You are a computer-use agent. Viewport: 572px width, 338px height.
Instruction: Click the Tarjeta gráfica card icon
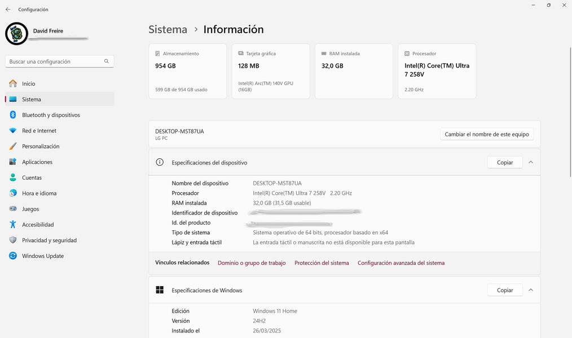tap(241, 53)
